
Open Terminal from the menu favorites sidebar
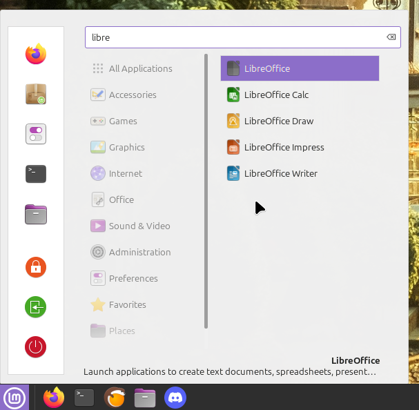coord(36,174)
